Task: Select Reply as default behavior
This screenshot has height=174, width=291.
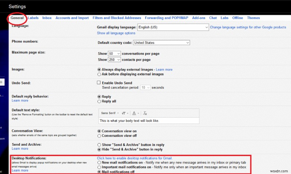Action: [99, 97]
